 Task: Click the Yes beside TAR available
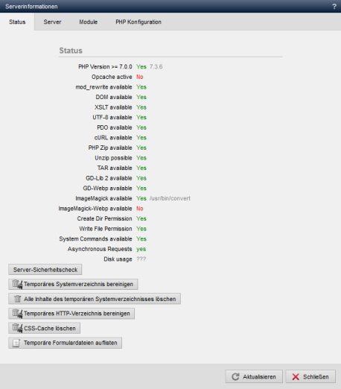tap(141, 168)
